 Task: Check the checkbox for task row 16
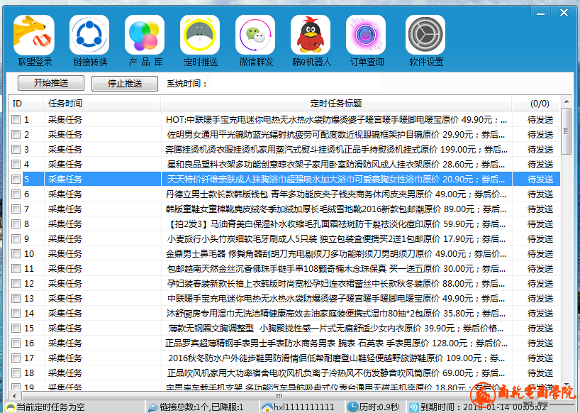tap(16, 343)
